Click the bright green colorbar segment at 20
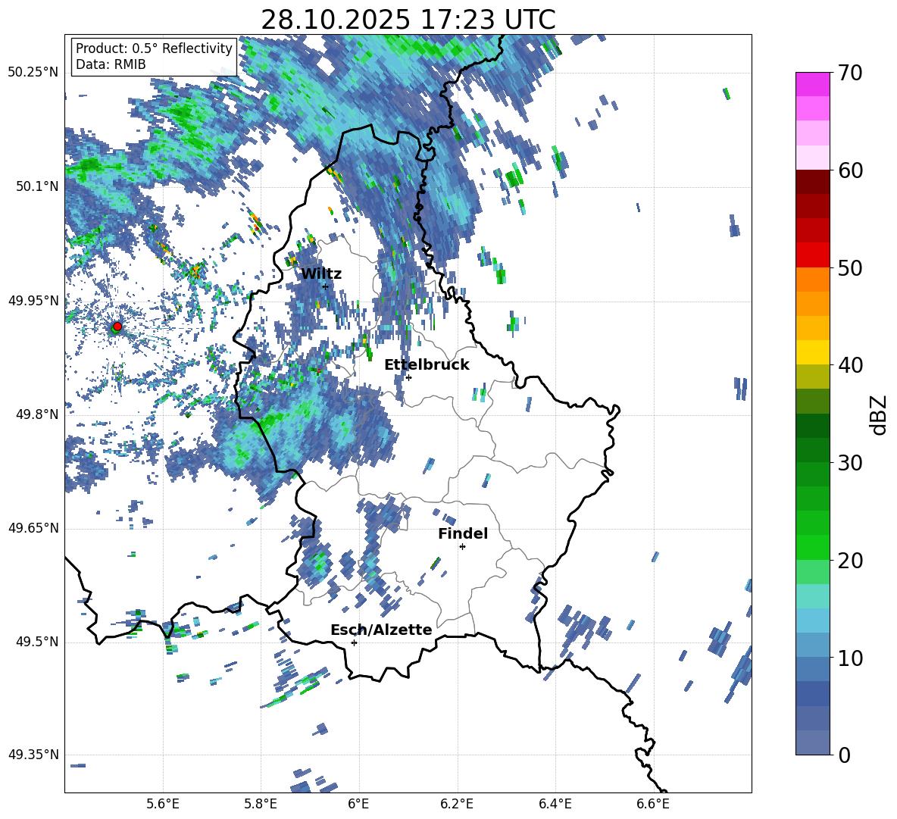 tap(813, 548)
